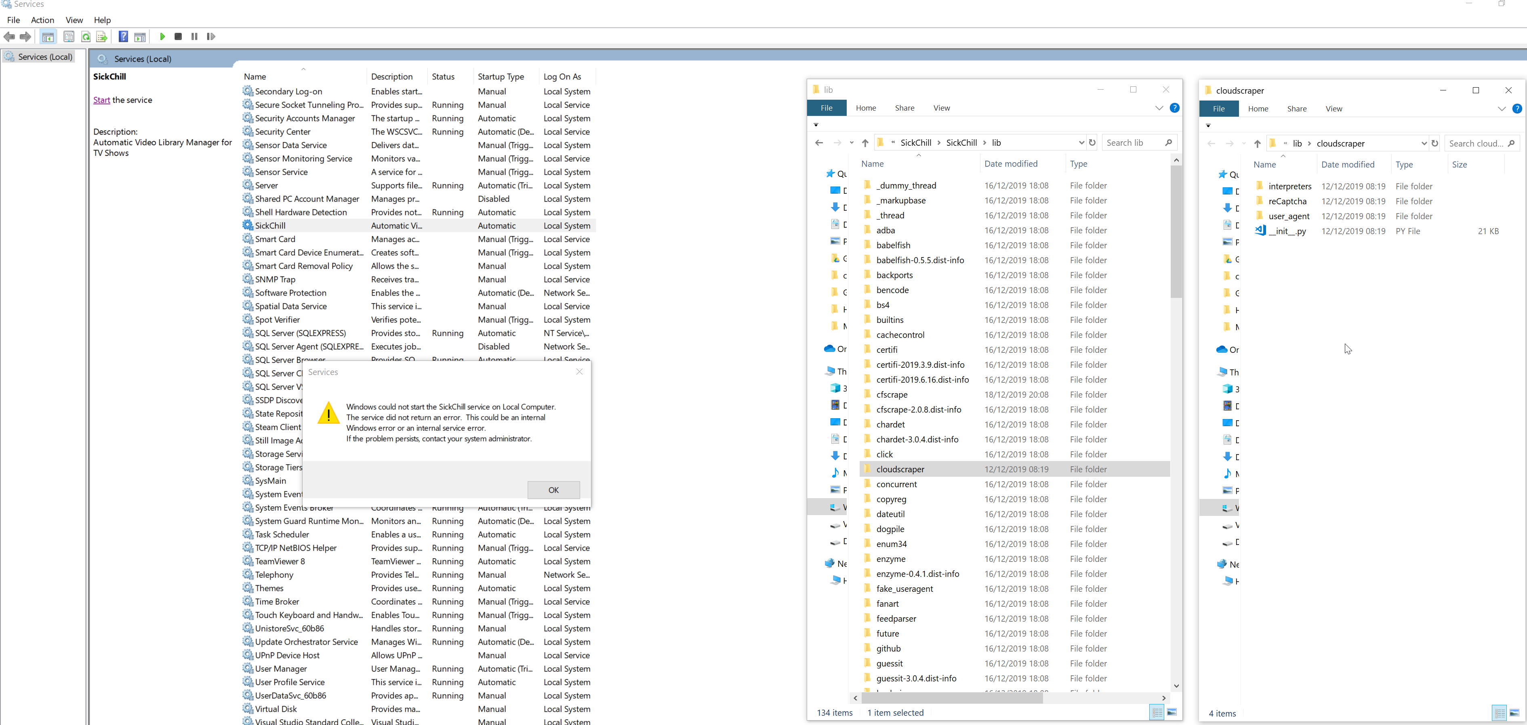Pause the service using toolbar pause icon
Screen dimensions: 1527x725
tap(194, 37)
